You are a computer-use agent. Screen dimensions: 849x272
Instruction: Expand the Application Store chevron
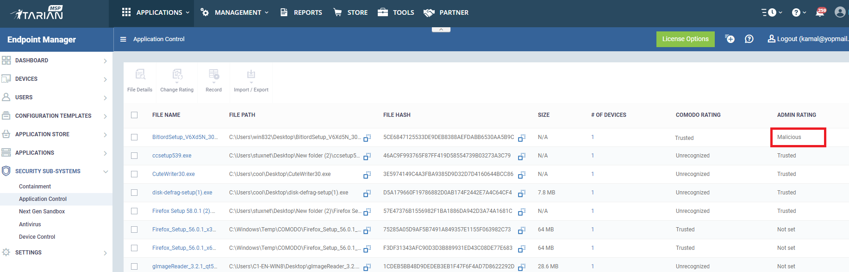tap(106, 135)
